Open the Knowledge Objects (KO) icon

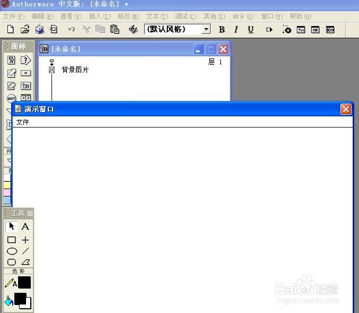330,30
